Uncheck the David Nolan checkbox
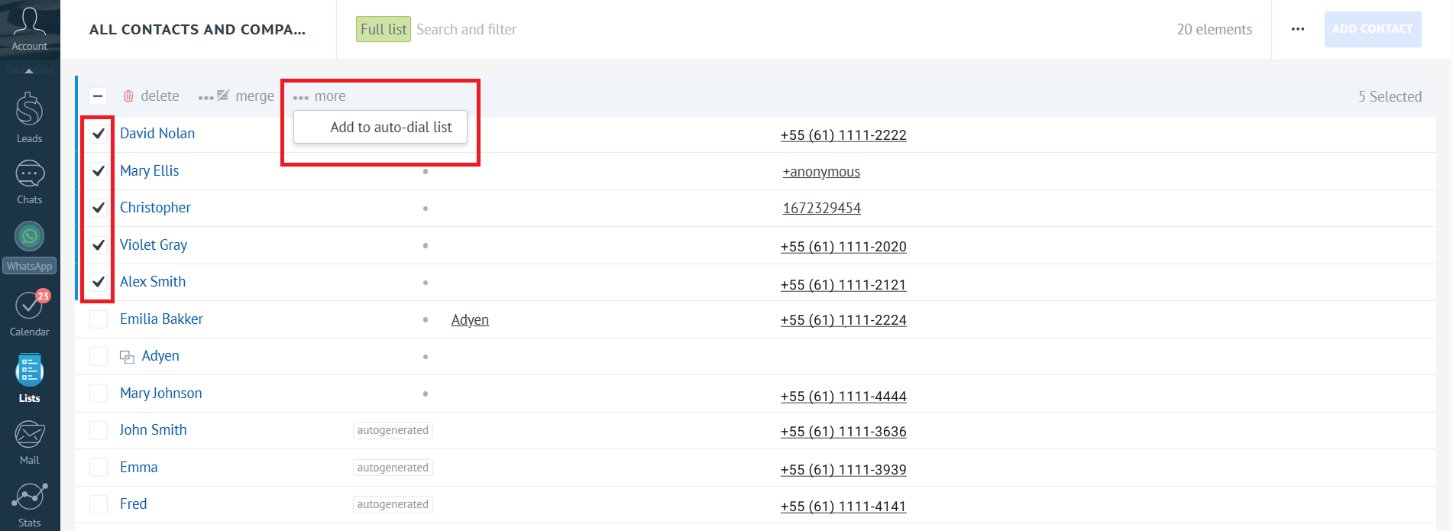The height and width of the screenshot is (531, 1453). click(x=99, y=134)
